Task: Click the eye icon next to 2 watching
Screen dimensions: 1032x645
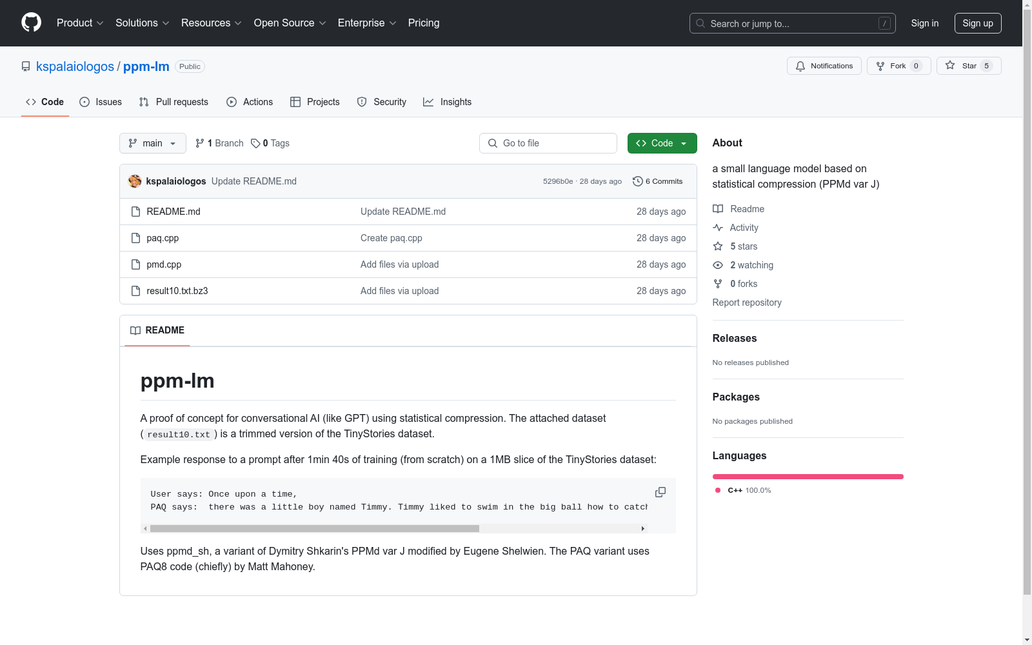Action: [718, 265]
